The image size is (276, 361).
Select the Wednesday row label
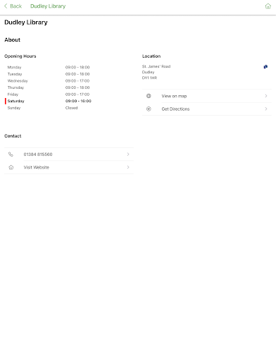click(18, 81)
